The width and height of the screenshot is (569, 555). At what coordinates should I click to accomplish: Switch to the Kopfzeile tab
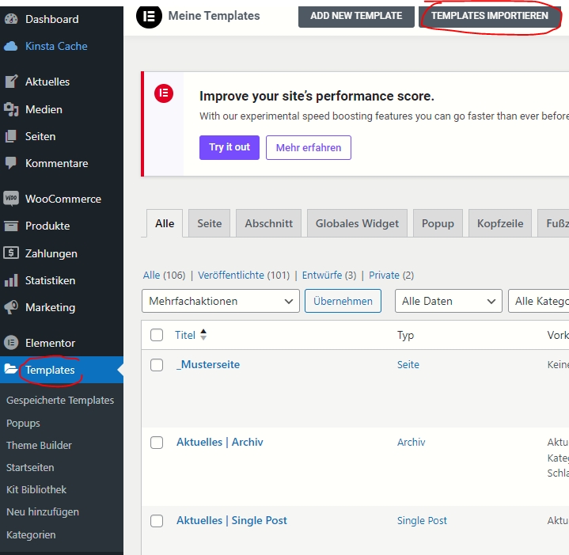pos(500,223)
